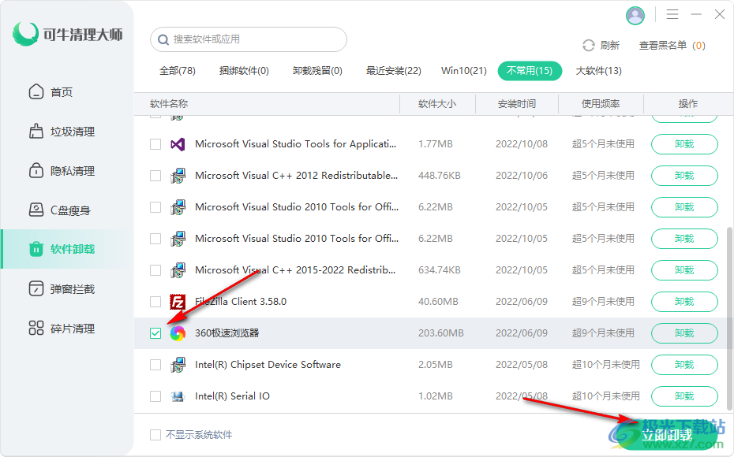The width and height of the screenshot is (734, 457).
Task: Check the Intel(R) Serial IO checkbox
Action: (x=155, y=396)
